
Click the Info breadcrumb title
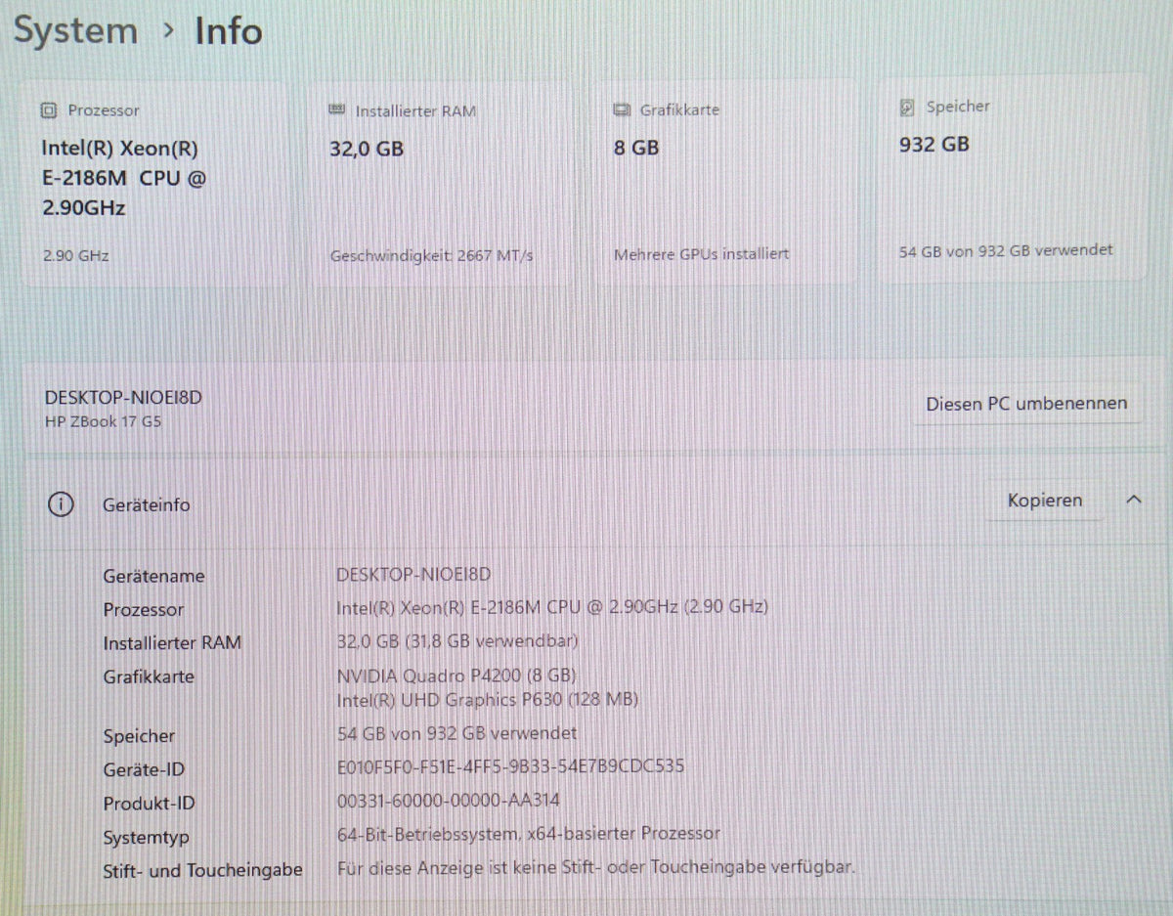[229, 30]
